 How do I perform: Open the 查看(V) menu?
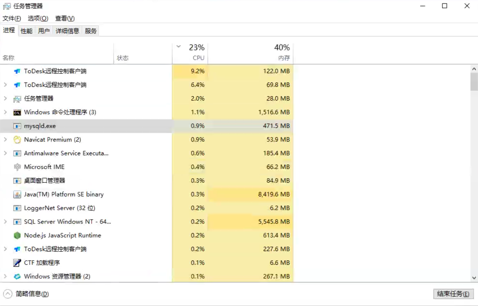click(x=64, y=18)
